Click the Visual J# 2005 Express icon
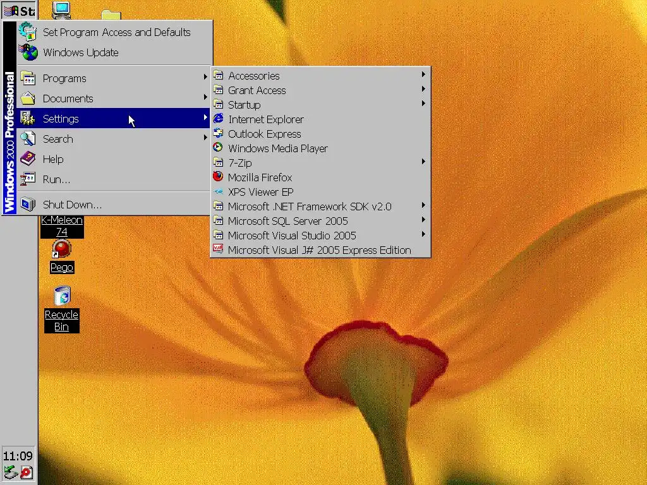This screenshot has height=485, width=647. 218,249
